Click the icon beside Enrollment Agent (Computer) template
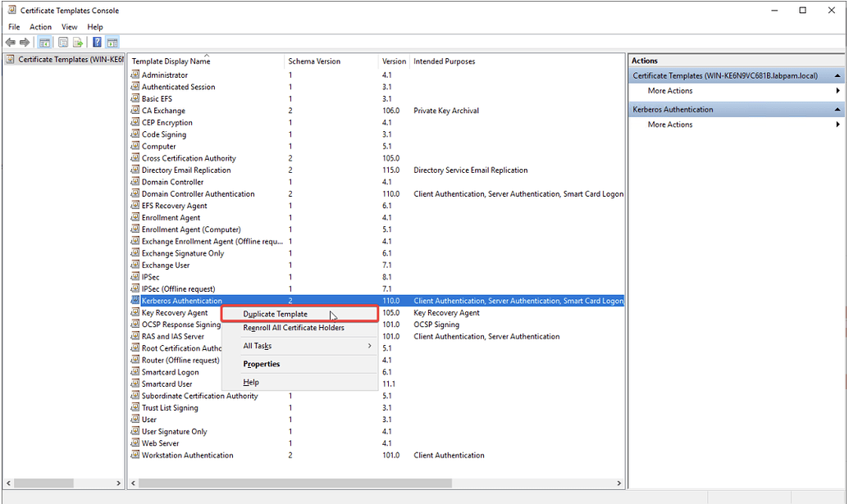This screenshot has width=849, height=504. [135, 229]
